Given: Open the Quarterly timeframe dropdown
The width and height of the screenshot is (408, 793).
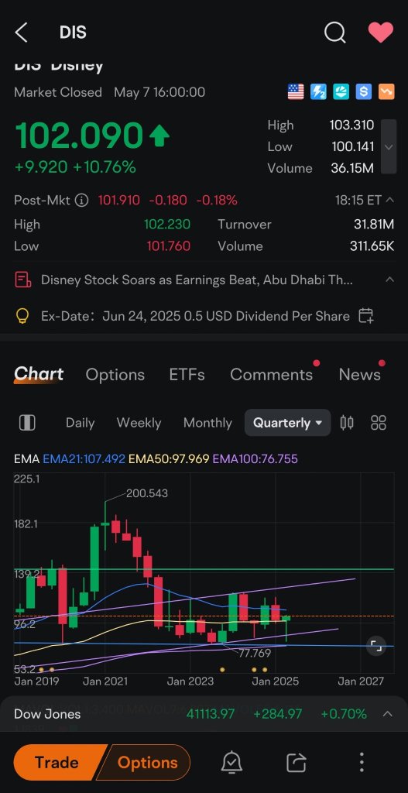Looking at the screenshot, I should pyautogui.click(x=287, y=423).
